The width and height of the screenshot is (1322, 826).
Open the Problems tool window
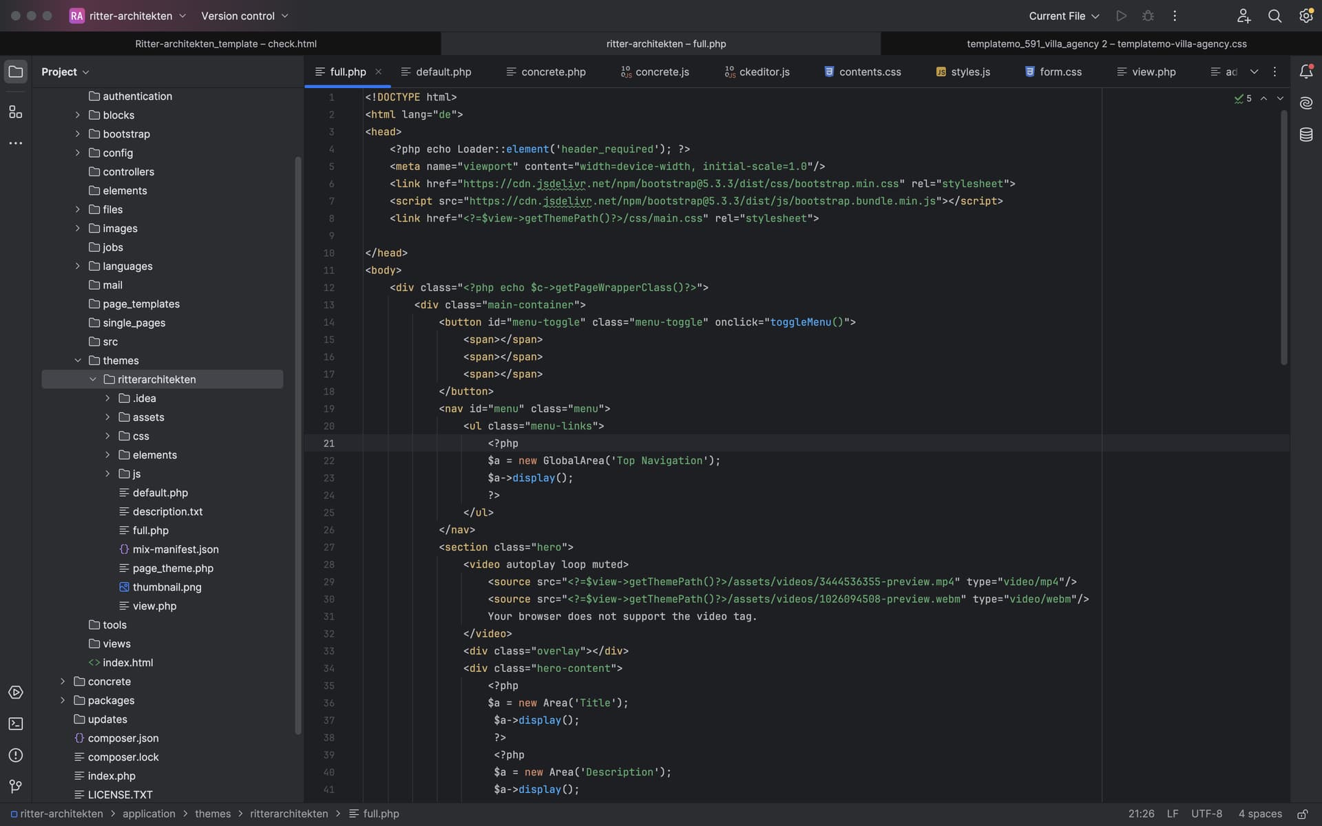point(15,755)
